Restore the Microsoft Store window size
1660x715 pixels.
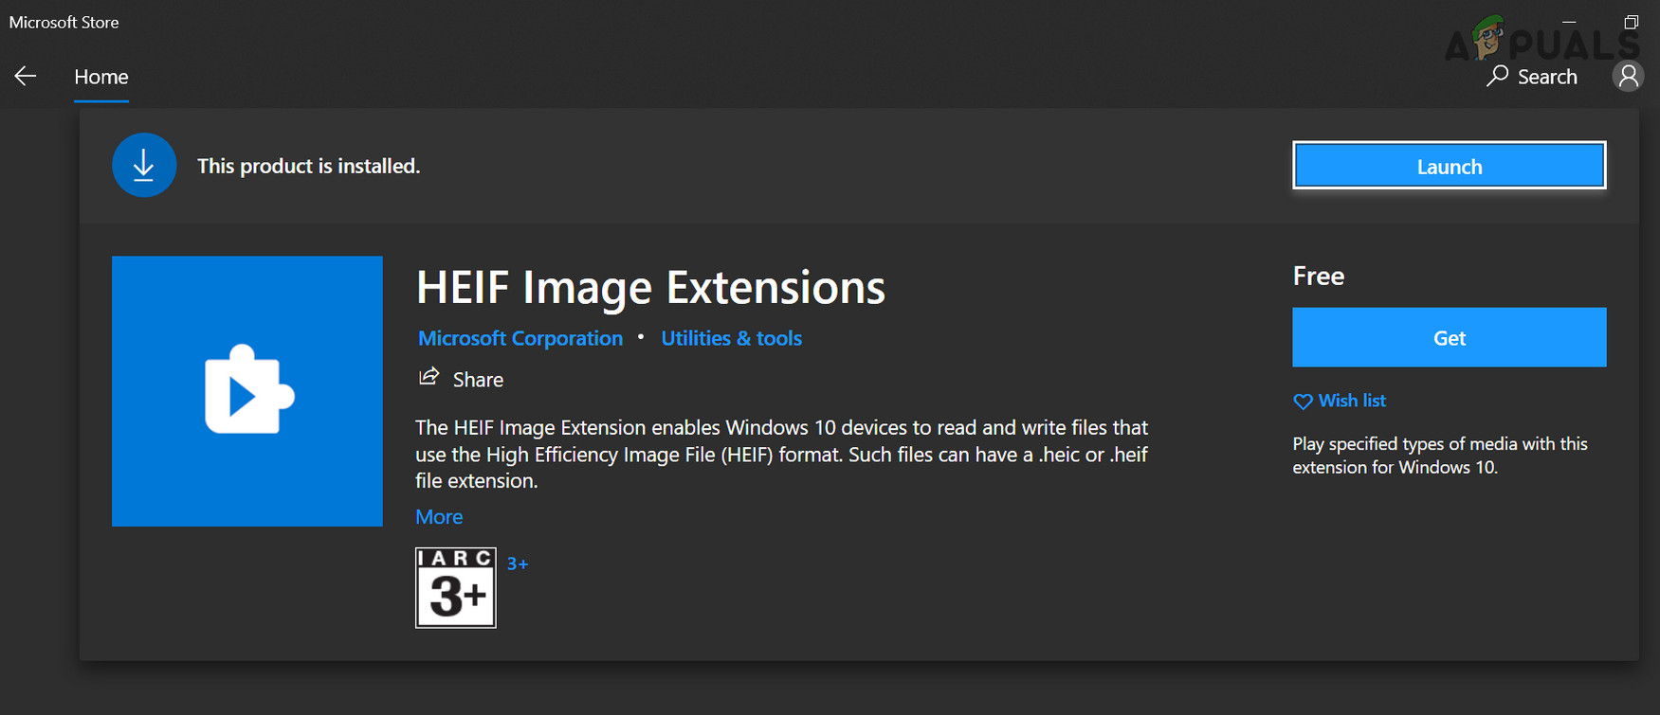click(1631, 22)
